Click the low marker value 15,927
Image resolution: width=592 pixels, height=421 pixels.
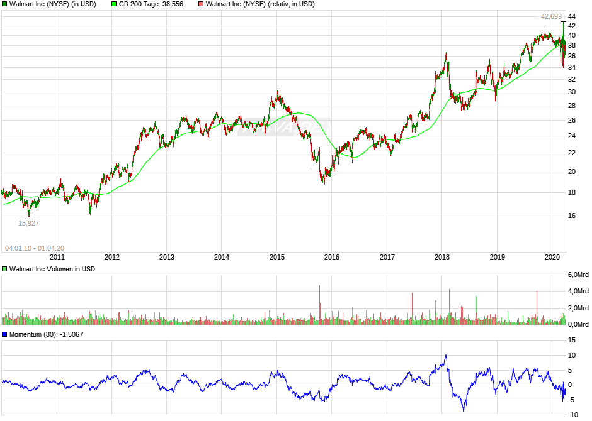point(29,223)
